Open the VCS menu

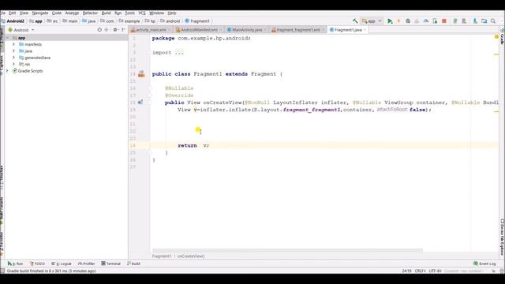click(x=142, y=13)
